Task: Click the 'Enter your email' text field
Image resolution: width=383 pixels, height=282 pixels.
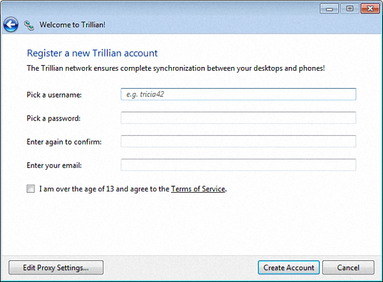Action: [x=238, y=165]
